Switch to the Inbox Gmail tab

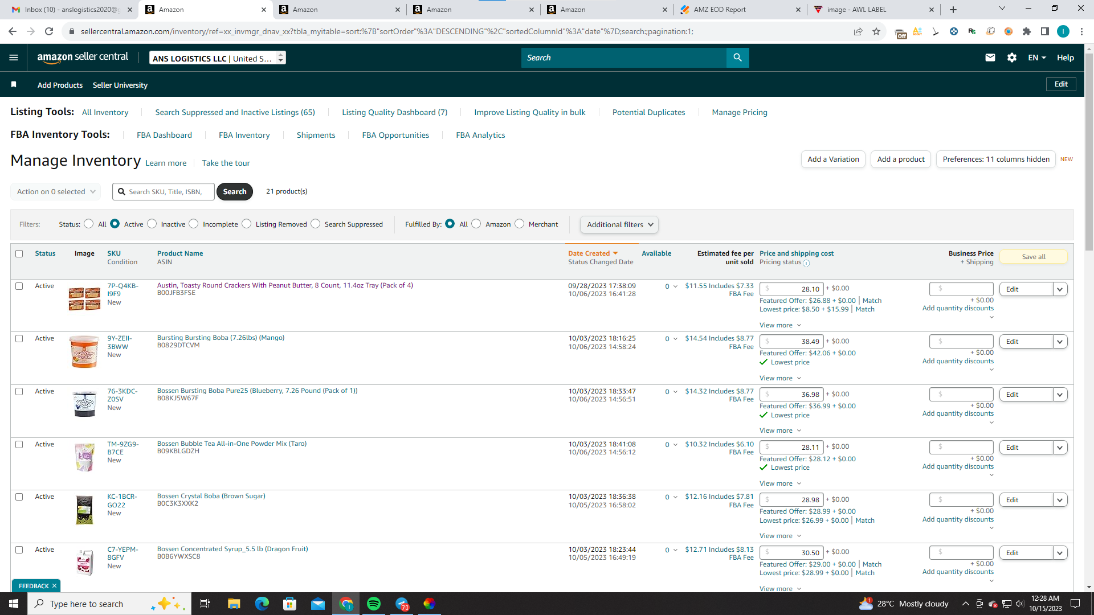click(x=72, y=10)
